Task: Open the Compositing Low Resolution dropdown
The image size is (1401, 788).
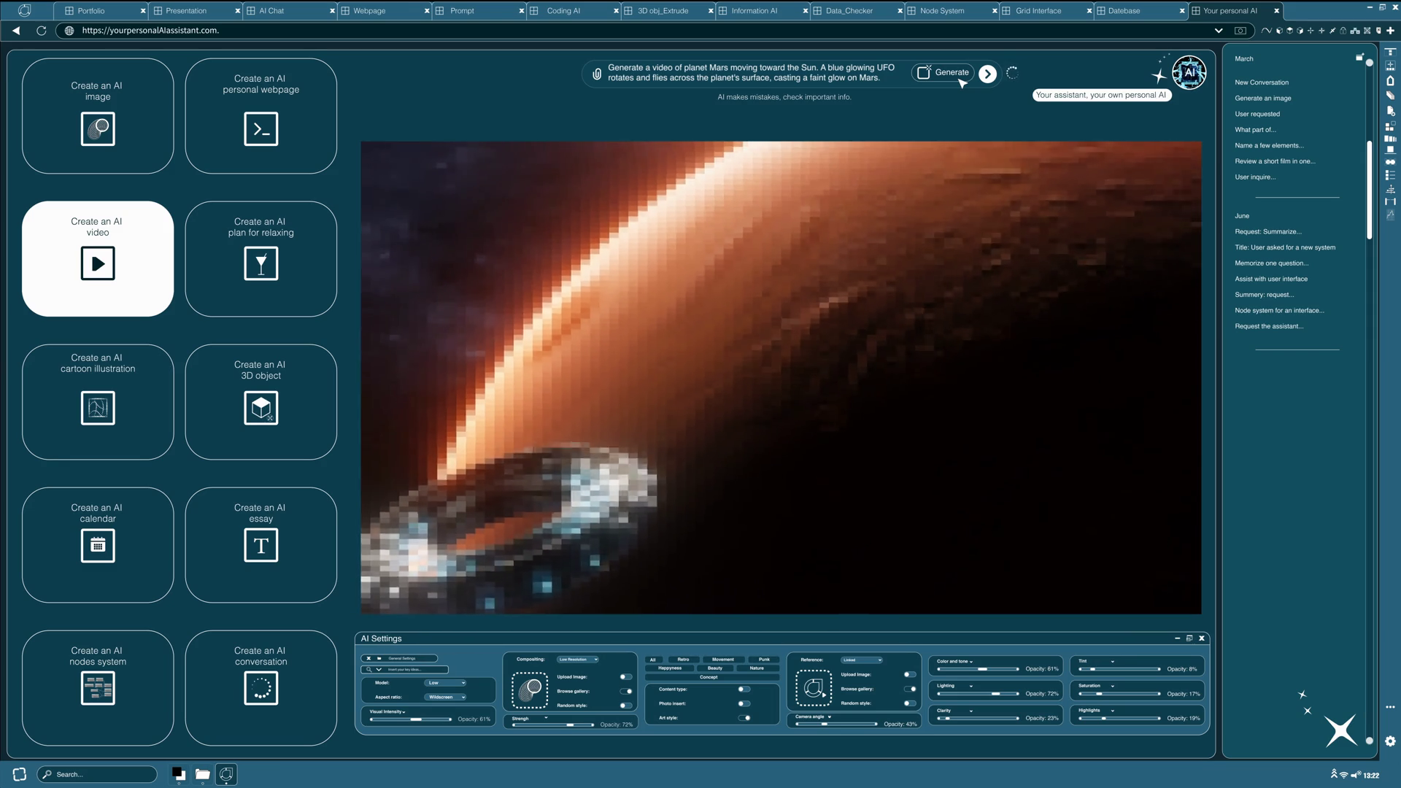Action: pyautogui.click(x=578, y=660)
